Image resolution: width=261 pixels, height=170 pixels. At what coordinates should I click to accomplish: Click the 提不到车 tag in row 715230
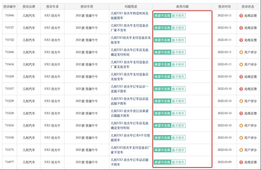click(x=178, y=113)
